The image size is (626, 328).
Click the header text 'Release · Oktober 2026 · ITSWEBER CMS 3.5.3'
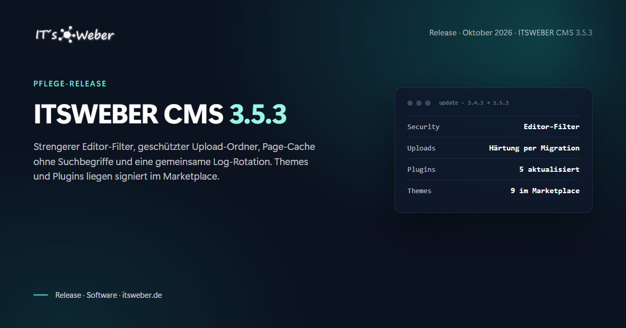tap(511, 32)
